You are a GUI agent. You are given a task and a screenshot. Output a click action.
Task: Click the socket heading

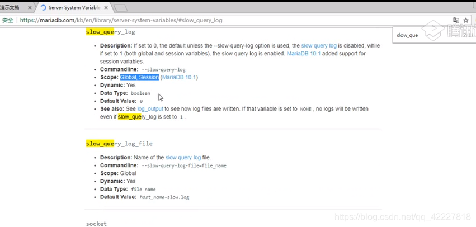(96, 224)
